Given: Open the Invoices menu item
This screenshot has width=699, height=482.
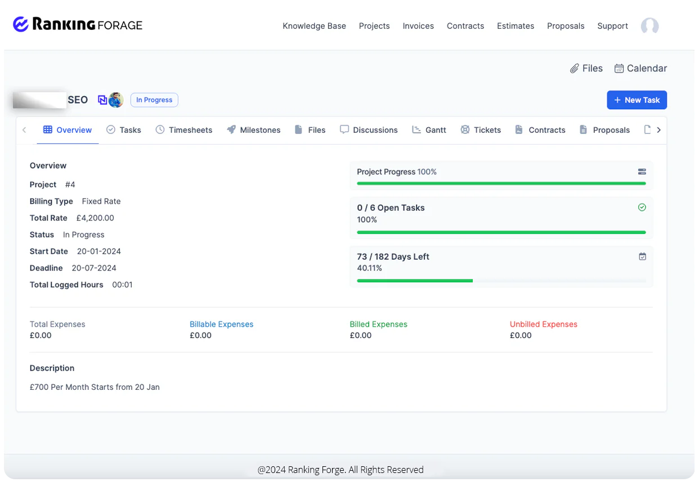Looking at the screenshot, I should click(418, 26).
